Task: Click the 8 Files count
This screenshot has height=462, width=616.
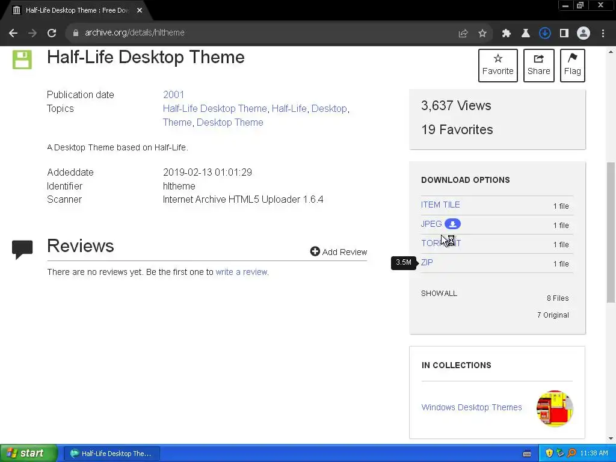Action: click(x=558, y=298)
